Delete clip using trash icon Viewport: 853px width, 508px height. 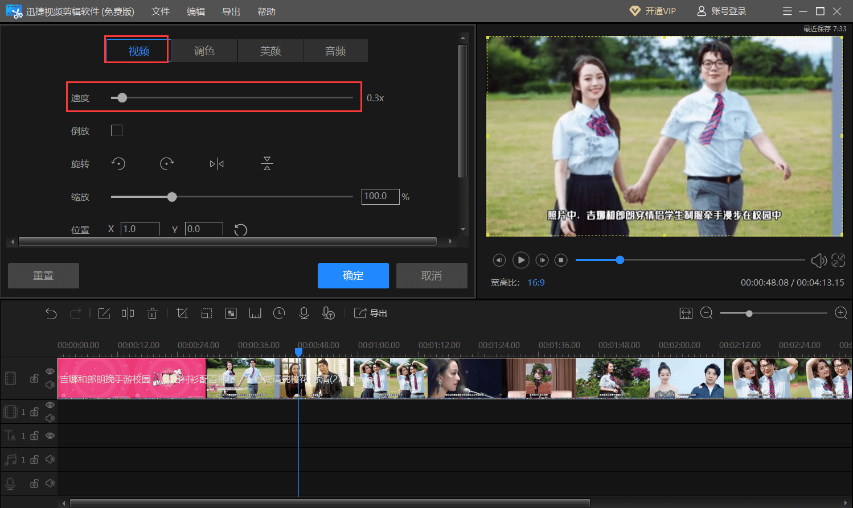click(x=153, y=313)
